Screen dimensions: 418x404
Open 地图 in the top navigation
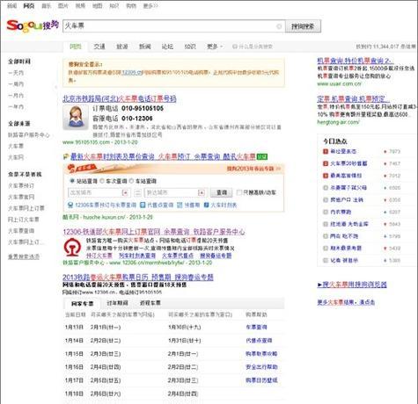click(x=97, y=6)
